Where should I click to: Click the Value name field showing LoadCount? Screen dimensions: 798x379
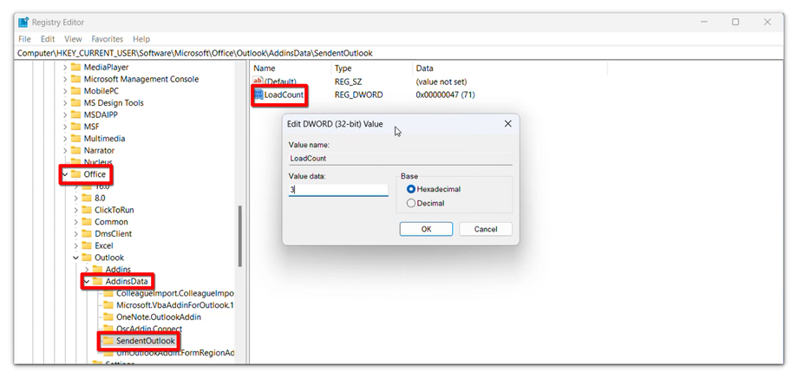[401, 158]
